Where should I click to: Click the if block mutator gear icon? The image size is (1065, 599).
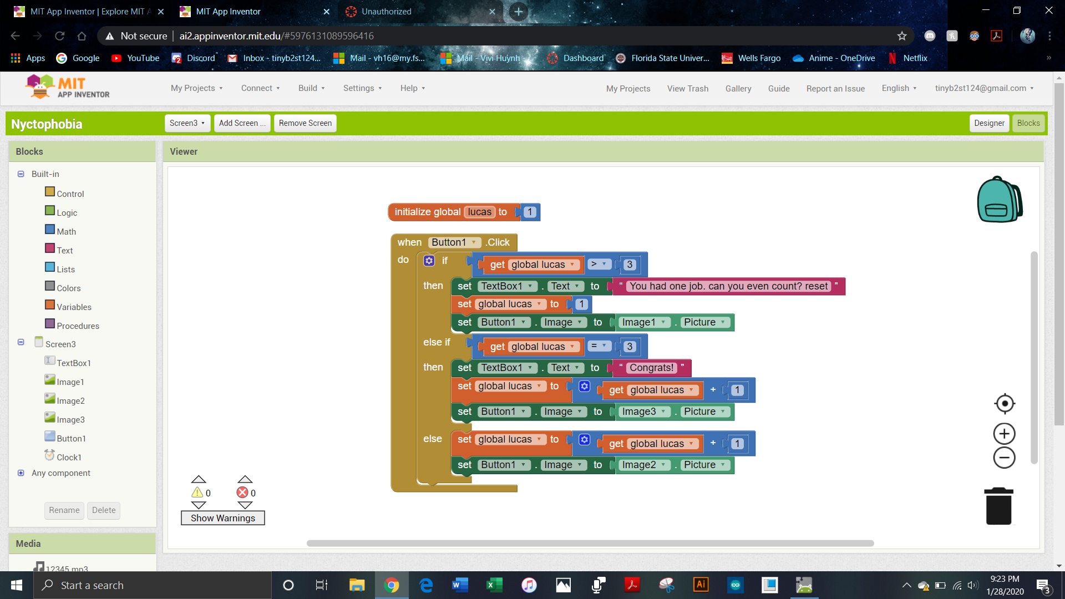point(429,261)
